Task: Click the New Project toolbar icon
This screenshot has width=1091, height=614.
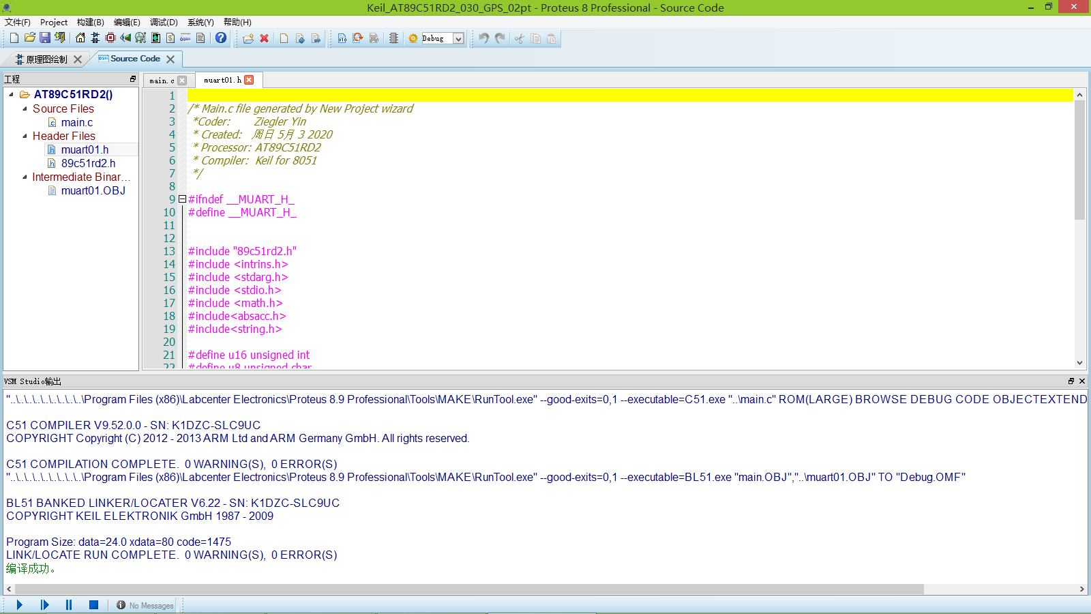Action: tap(14, 38)
